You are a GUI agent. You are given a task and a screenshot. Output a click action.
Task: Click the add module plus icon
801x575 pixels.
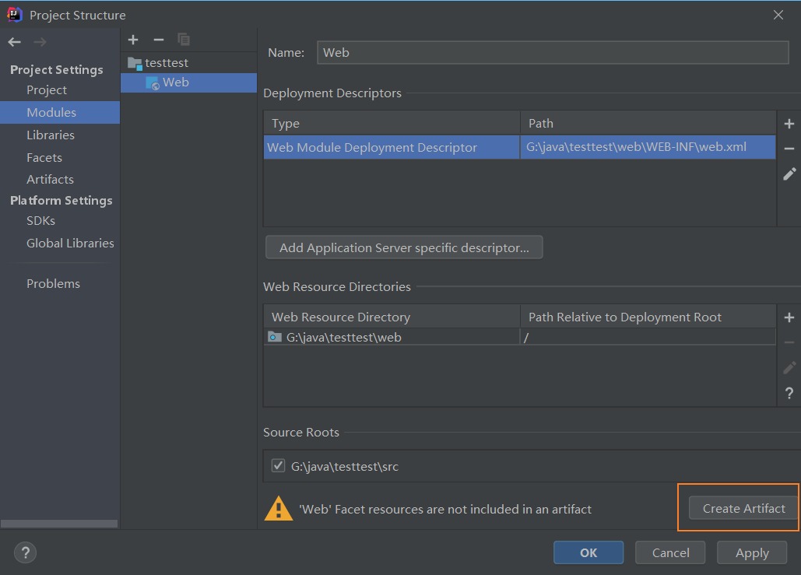133,40
